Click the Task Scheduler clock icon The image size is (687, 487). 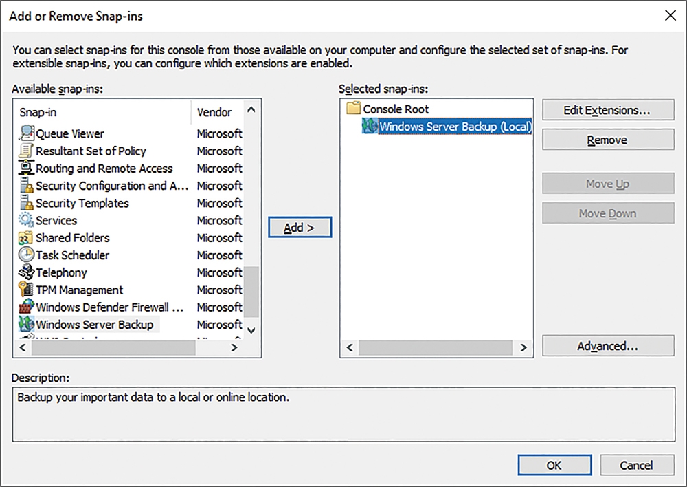pyautogui.click(x=26, y=255)
